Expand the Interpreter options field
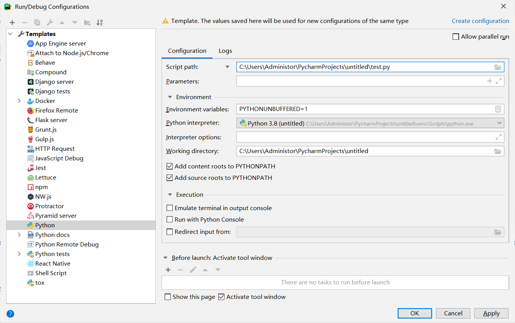 pyautogui.click(x=499, y=137)
